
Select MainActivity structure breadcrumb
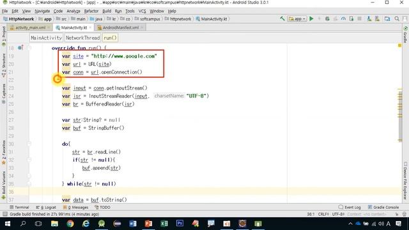tap(46, 38)
